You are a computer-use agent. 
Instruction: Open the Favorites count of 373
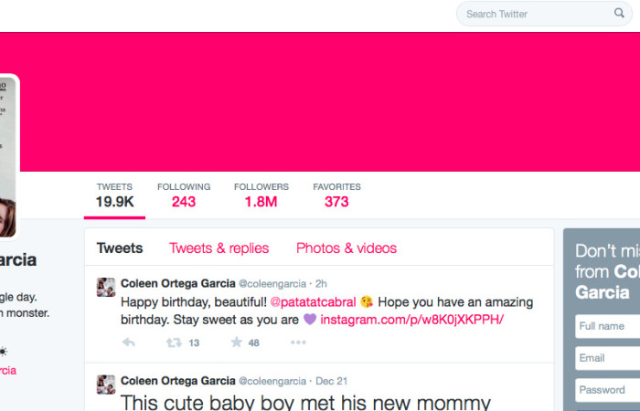(x=336, y=195)
